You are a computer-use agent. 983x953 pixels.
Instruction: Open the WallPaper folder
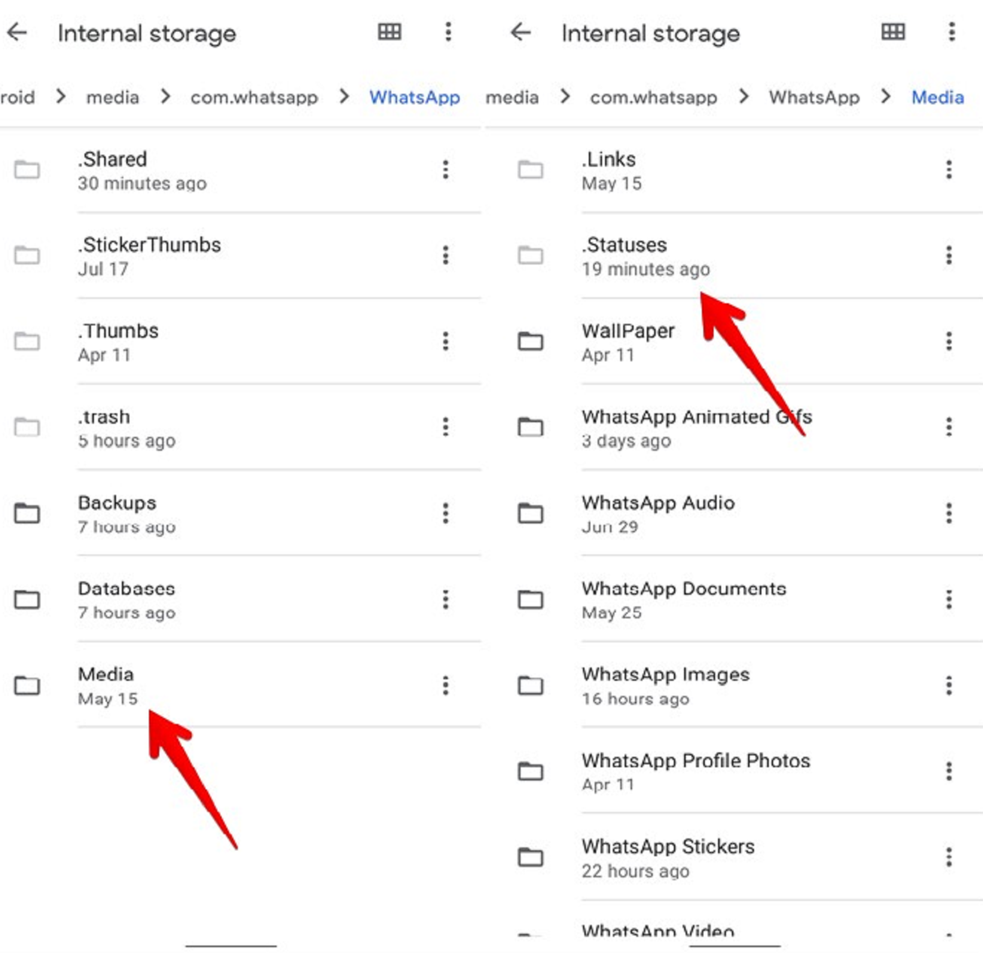pyautogui.click(x=733, y=342)
